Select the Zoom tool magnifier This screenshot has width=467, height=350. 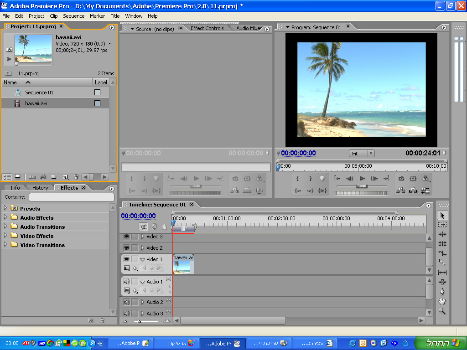coord(442,311)
